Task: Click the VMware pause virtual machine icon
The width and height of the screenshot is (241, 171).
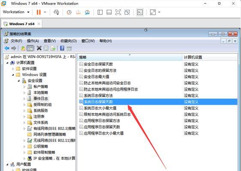Action: click(39, 12)
